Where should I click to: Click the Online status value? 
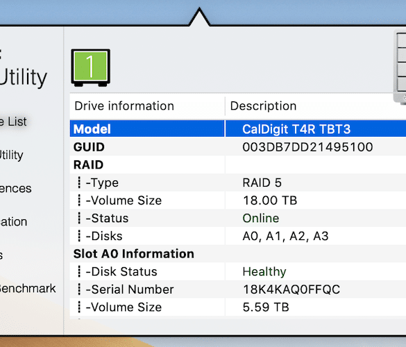(261, 219)
